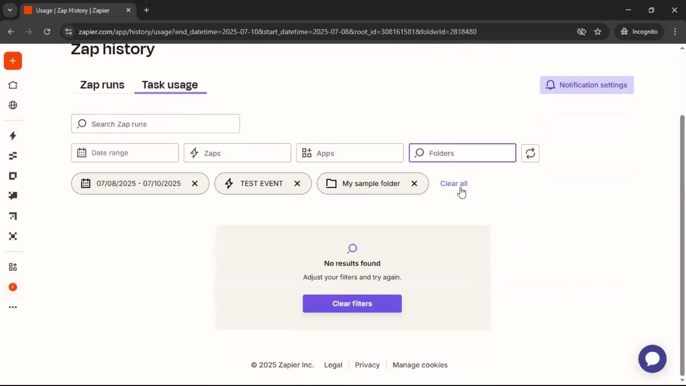Open Zap history clock icon in sidebar

click(13, 287)
